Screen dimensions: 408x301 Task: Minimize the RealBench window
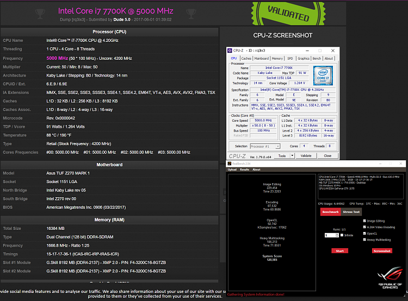click(380, 164)
